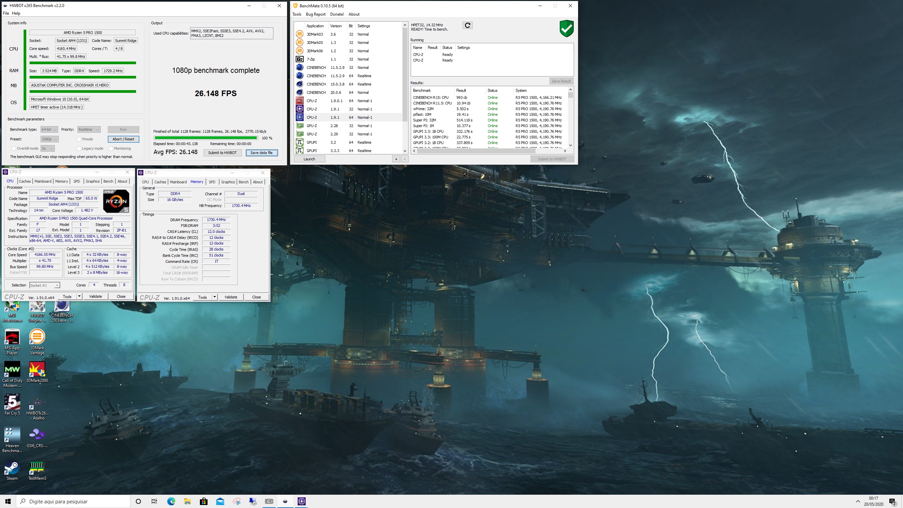Toggle the Monitoring checkbox

point(111,148)
